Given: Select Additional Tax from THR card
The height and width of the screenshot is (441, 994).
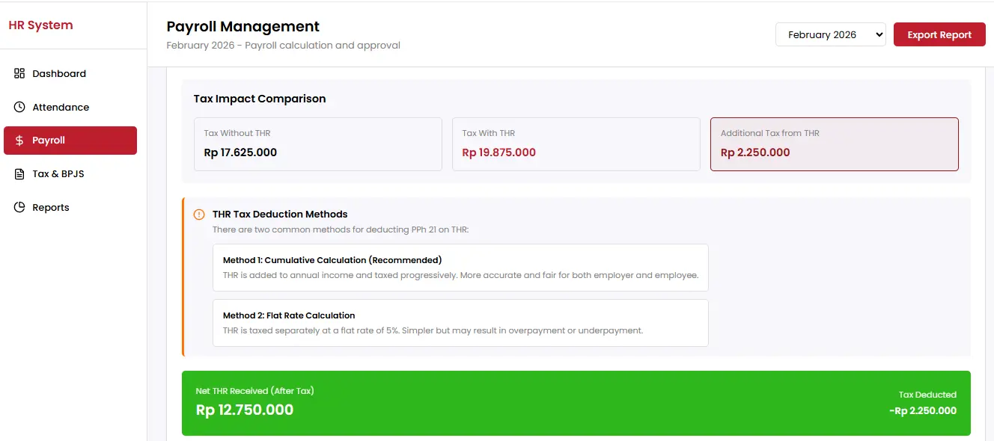Looking at the screenshot, I should click(x=834, y=144).
